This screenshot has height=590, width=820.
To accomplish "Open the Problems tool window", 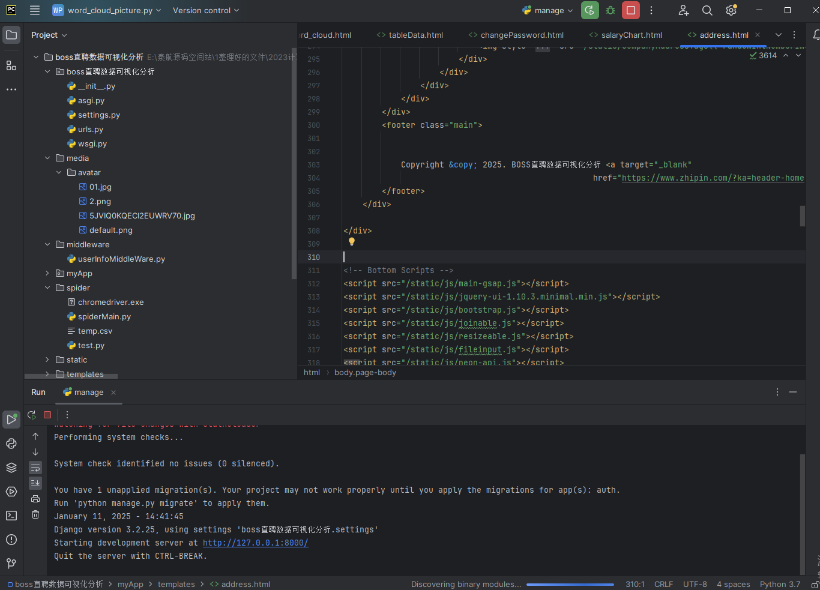I will tap(11, 540).
